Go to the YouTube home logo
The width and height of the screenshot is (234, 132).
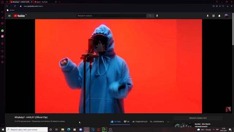tap(19, 16)
